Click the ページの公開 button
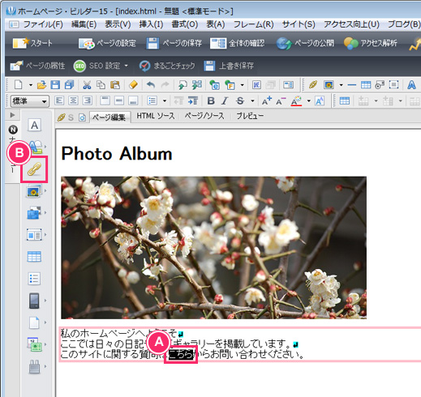This screenshot has width=421, height=397. click(x=305, y=43)
